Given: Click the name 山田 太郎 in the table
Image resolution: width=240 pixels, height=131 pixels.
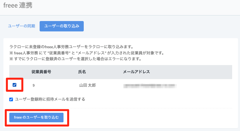Looking at the screenshot, I should tap(88, 85).
